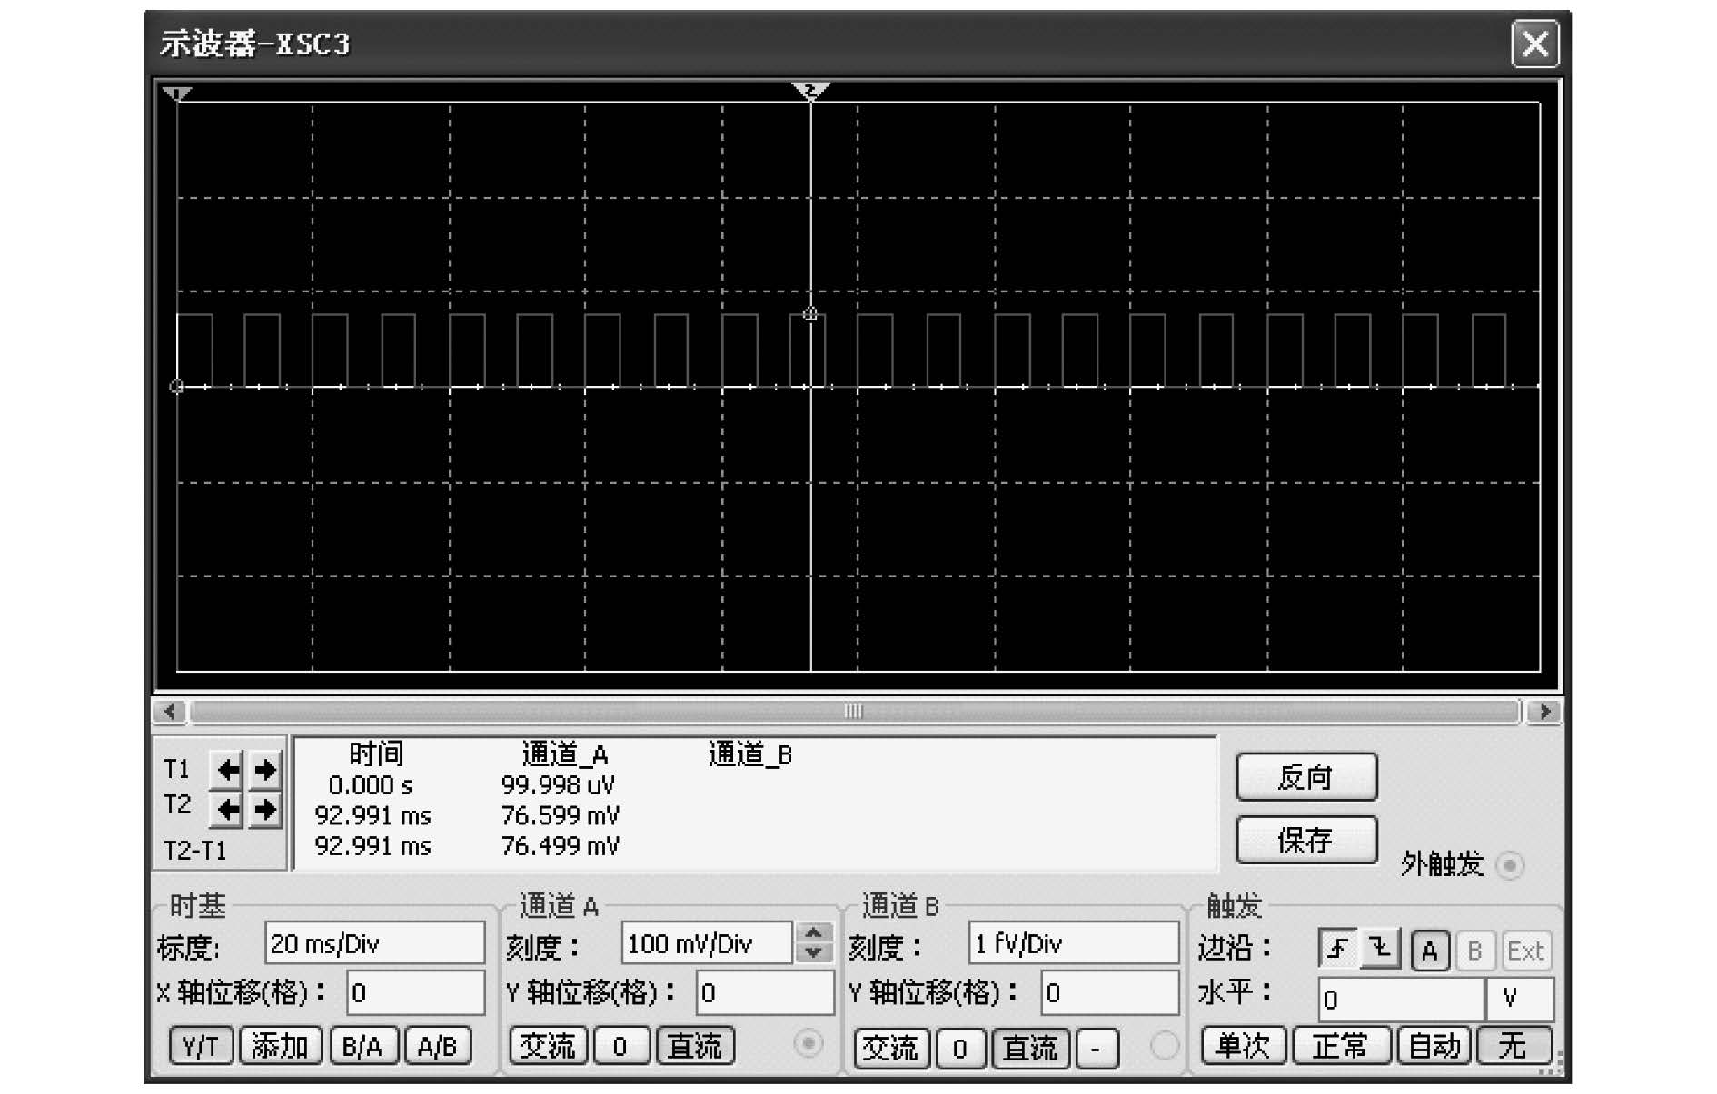Select B/A display mode
This screenshot has width=1717, height=1094.
[x=362, y=1046]
